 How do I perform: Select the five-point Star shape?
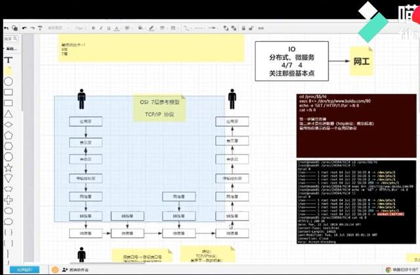9,168
